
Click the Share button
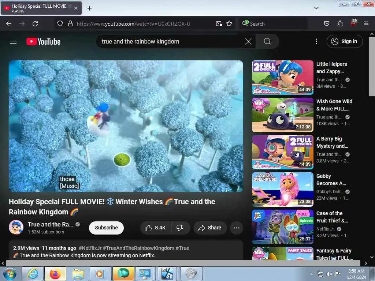pyautogui.click(x=210, y=228)
